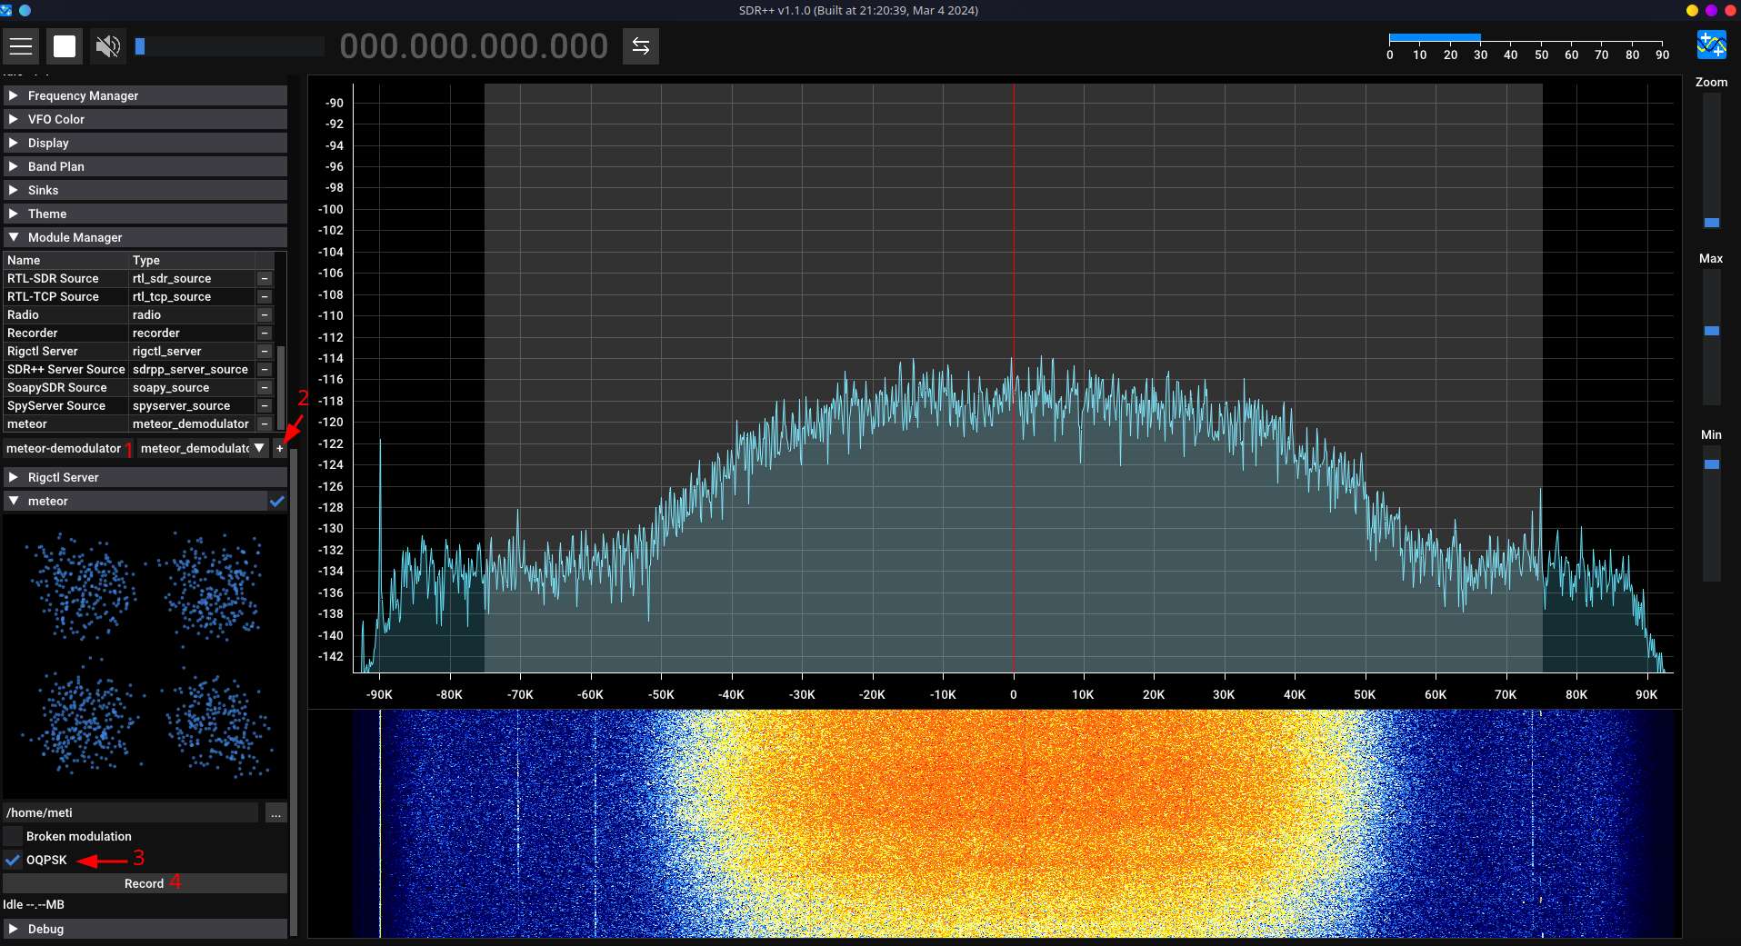The image size is (1741, 946).
Task: Unmute audio via the crossed speaker icon
Action: coord(107,45)
